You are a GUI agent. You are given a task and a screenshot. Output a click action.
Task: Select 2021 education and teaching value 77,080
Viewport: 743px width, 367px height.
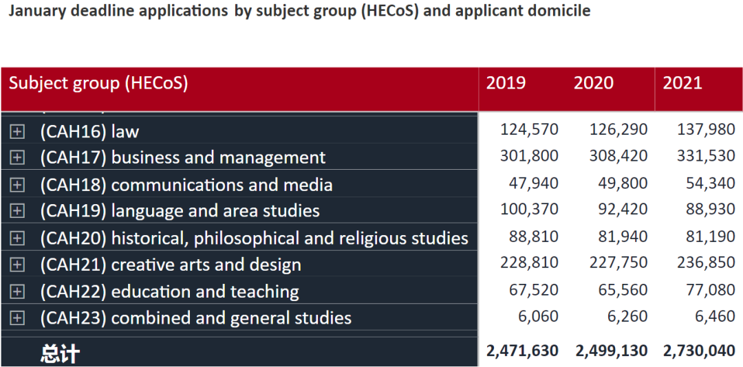(x=711, y=289)
